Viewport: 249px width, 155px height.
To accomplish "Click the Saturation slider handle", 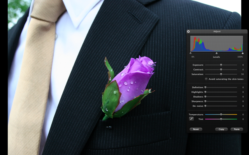I will [221, 74].
